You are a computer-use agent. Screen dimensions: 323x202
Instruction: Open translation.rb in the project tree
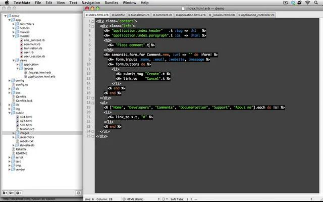[33, 48]
